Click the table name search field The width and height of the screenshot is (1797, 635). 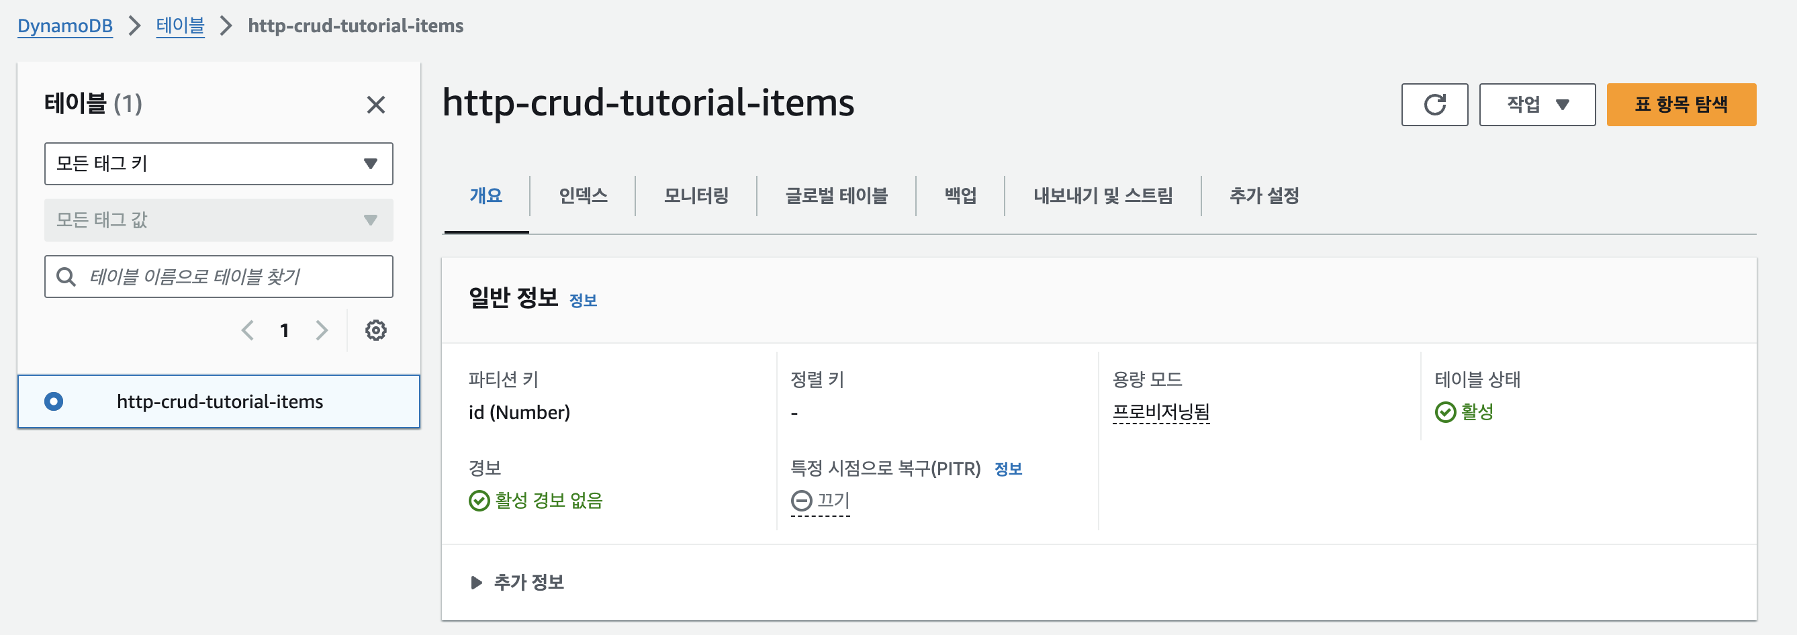click(230, 277)
